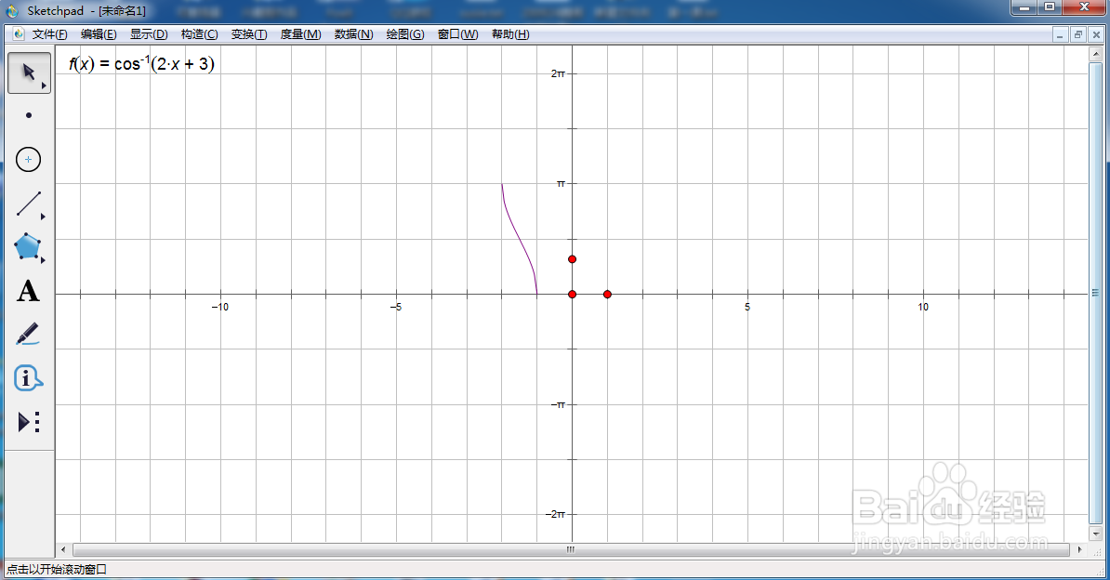Expand Arrow tool variants flyout triangle
The height and width of the screenshot is (580, 1110).
[x=44, y=86]
